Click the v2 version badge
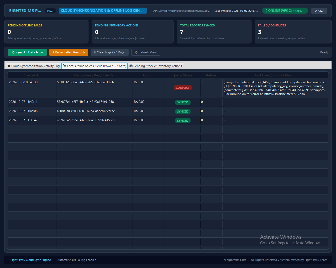The width and height of the screenshot is (336, 268). tap(50, 11)
